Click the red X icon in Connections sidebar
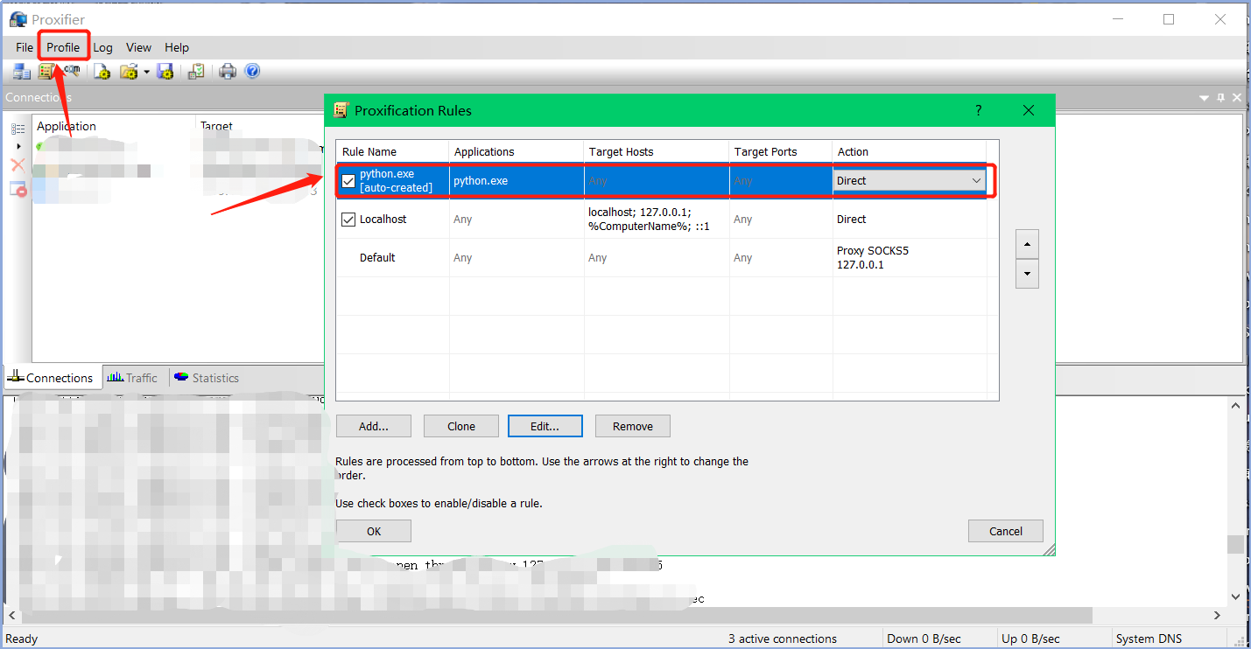 18,165
